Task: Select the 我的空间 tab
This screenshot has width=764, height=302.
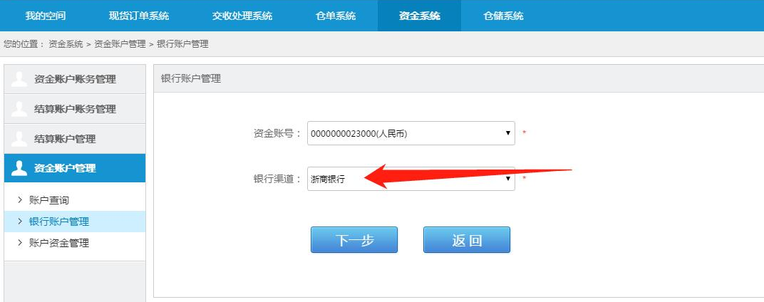Action: (46, 16)
